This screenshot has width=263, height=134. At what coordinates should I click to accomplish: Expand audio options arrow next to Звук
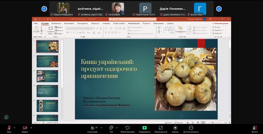[15, 128]
